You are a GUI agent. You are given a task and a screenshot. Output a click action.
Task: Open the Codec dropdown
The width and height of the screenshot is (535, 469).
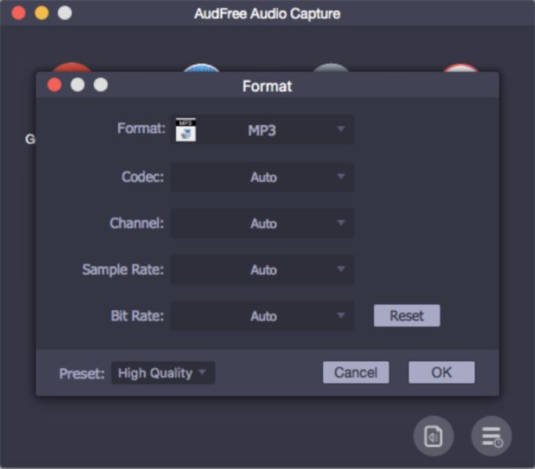click(262, 177)
